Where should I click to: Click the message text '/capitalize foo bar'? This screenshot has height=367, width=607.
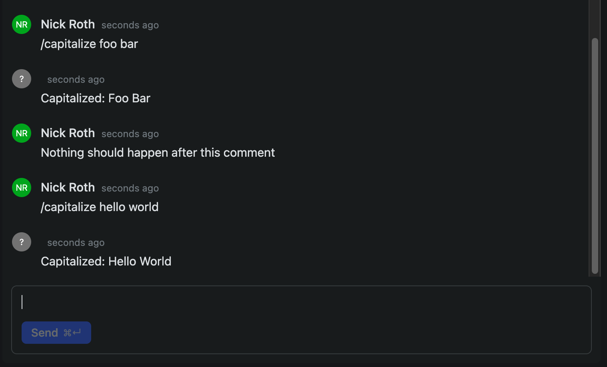[x=89, y=44]
